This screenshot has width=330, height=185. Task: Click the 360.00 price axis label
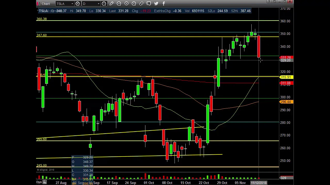tap(285, 21)
